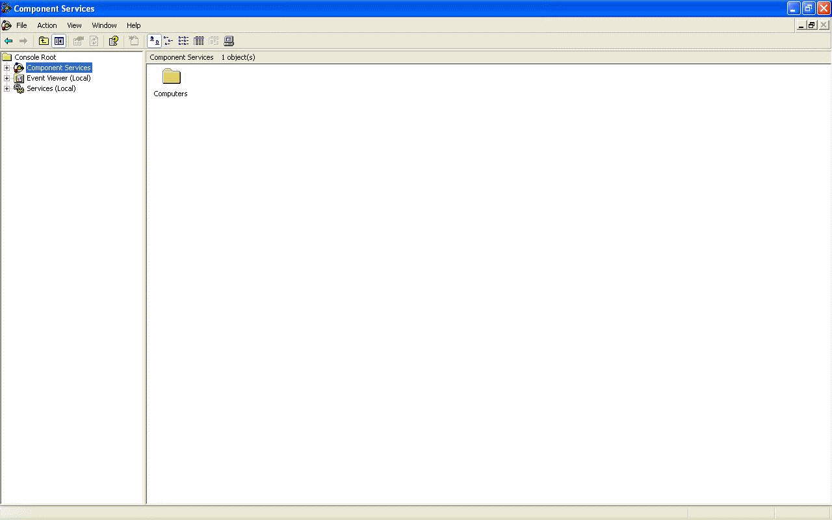Click the New item toolbar icon
Image resolution: width=832 pixels, height=520 pixels.
click(134, 41)
